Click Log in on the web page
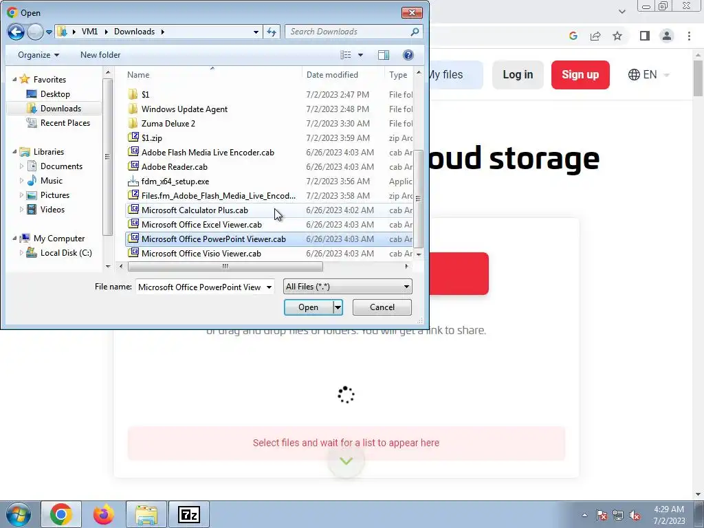 (x=518, y=74)
